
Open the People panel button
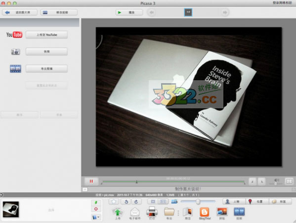(234, 201)
